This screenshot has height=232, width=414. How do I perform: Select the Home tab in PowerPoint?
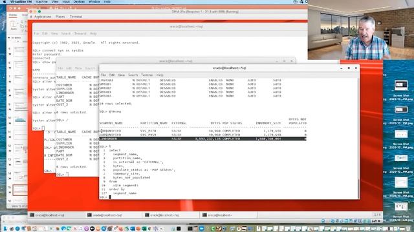tap(13, 15)
